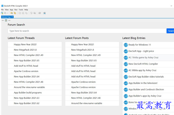Open New HTML Compiler 2021.48 thread
Screen dimensions: 174x115
point(35,82)
